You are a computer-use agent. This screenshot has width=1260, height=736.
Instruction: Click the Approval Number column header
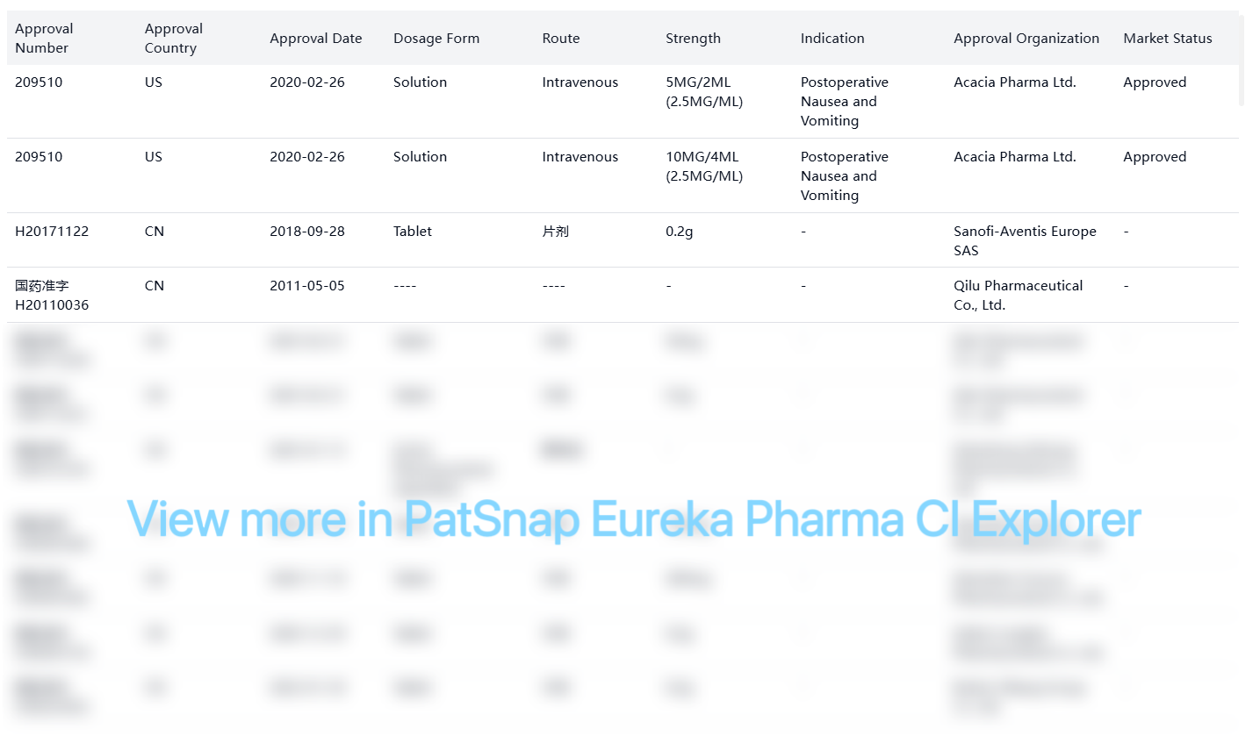(44, 39)
